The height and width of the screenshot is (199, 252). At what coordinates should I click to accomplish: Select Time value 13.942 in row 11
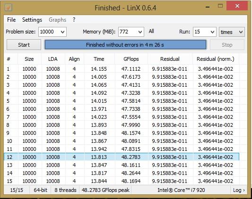[99, 149]
